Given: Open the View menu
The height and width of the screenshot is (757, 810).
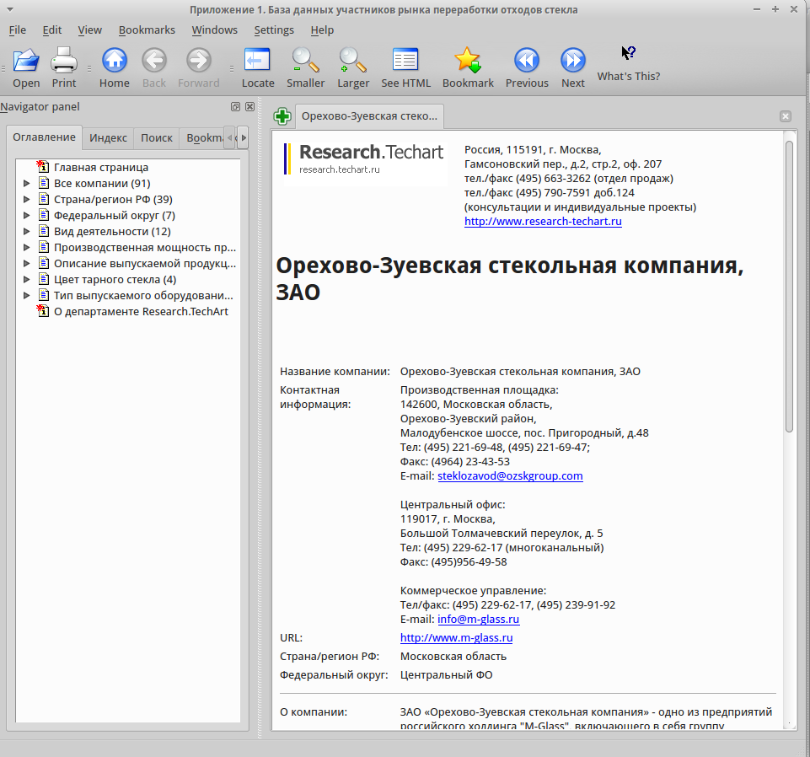Looking at the screenshot, I should pos(89,30).
